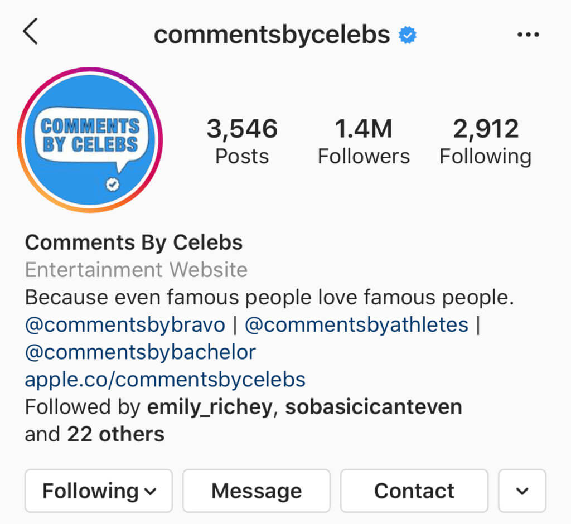571x524 pixels.
Task: Tap the Entertainment Website category label
Action: click(136, 270)
